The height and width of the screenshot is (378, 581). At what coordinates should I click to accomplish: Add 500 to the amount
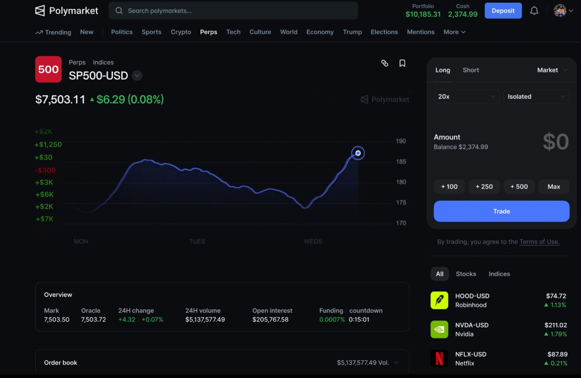pyautogui.click(x=519, y=187)
